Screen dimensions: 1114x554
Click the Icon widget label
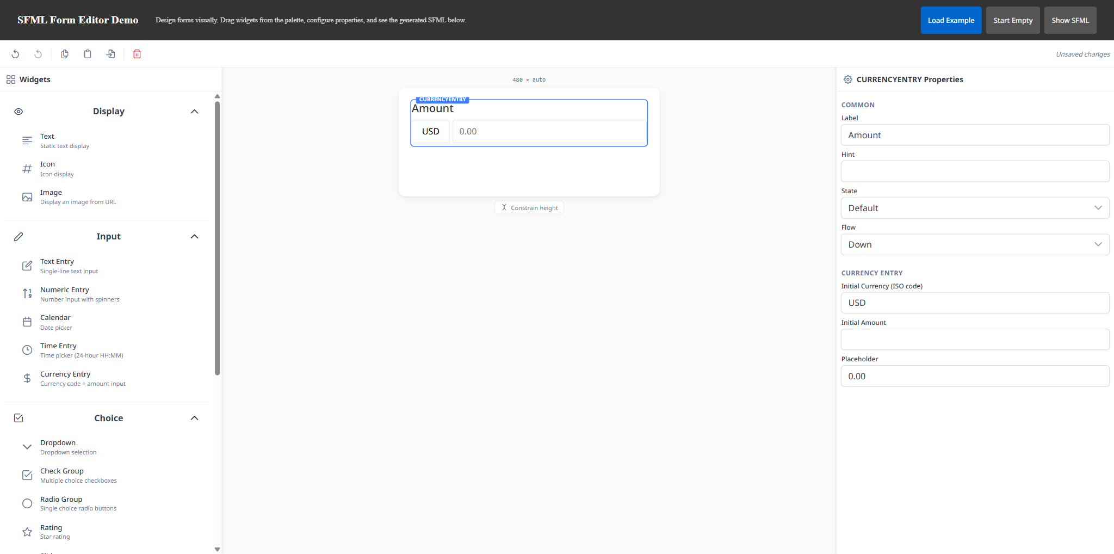pos(47,164)
